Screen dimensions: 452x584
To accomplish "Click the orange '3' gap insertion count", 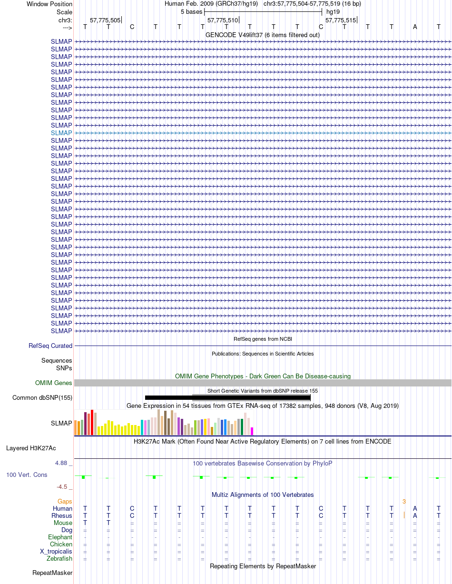I will 404,501.
